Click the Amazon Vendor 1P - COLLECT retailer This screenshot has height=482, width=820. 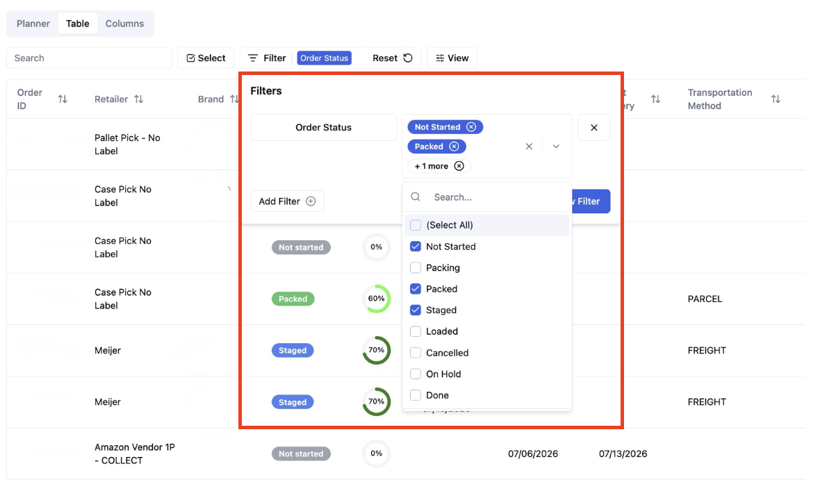(135, 454)
